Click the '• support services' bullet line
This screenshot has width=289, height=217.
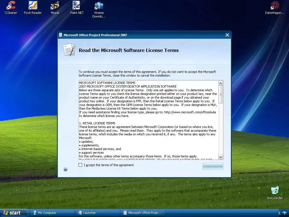click(91, 153)
